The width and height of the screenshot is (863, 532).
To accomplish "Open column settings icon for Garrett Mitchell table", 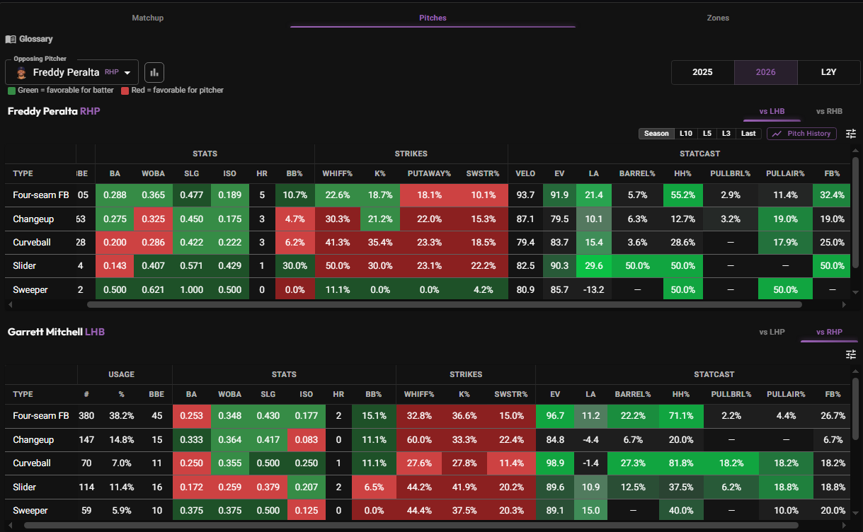I will click(x=851, y=354).
